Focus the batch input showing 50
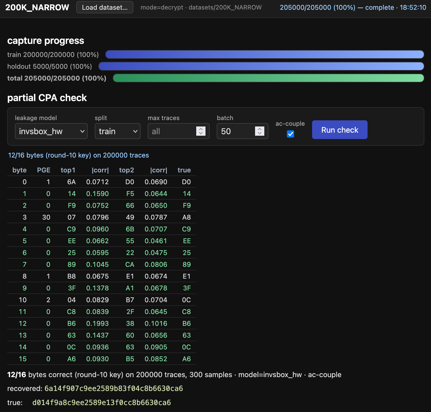The width and height of the screenshot is (431, 412). [242, 131]
